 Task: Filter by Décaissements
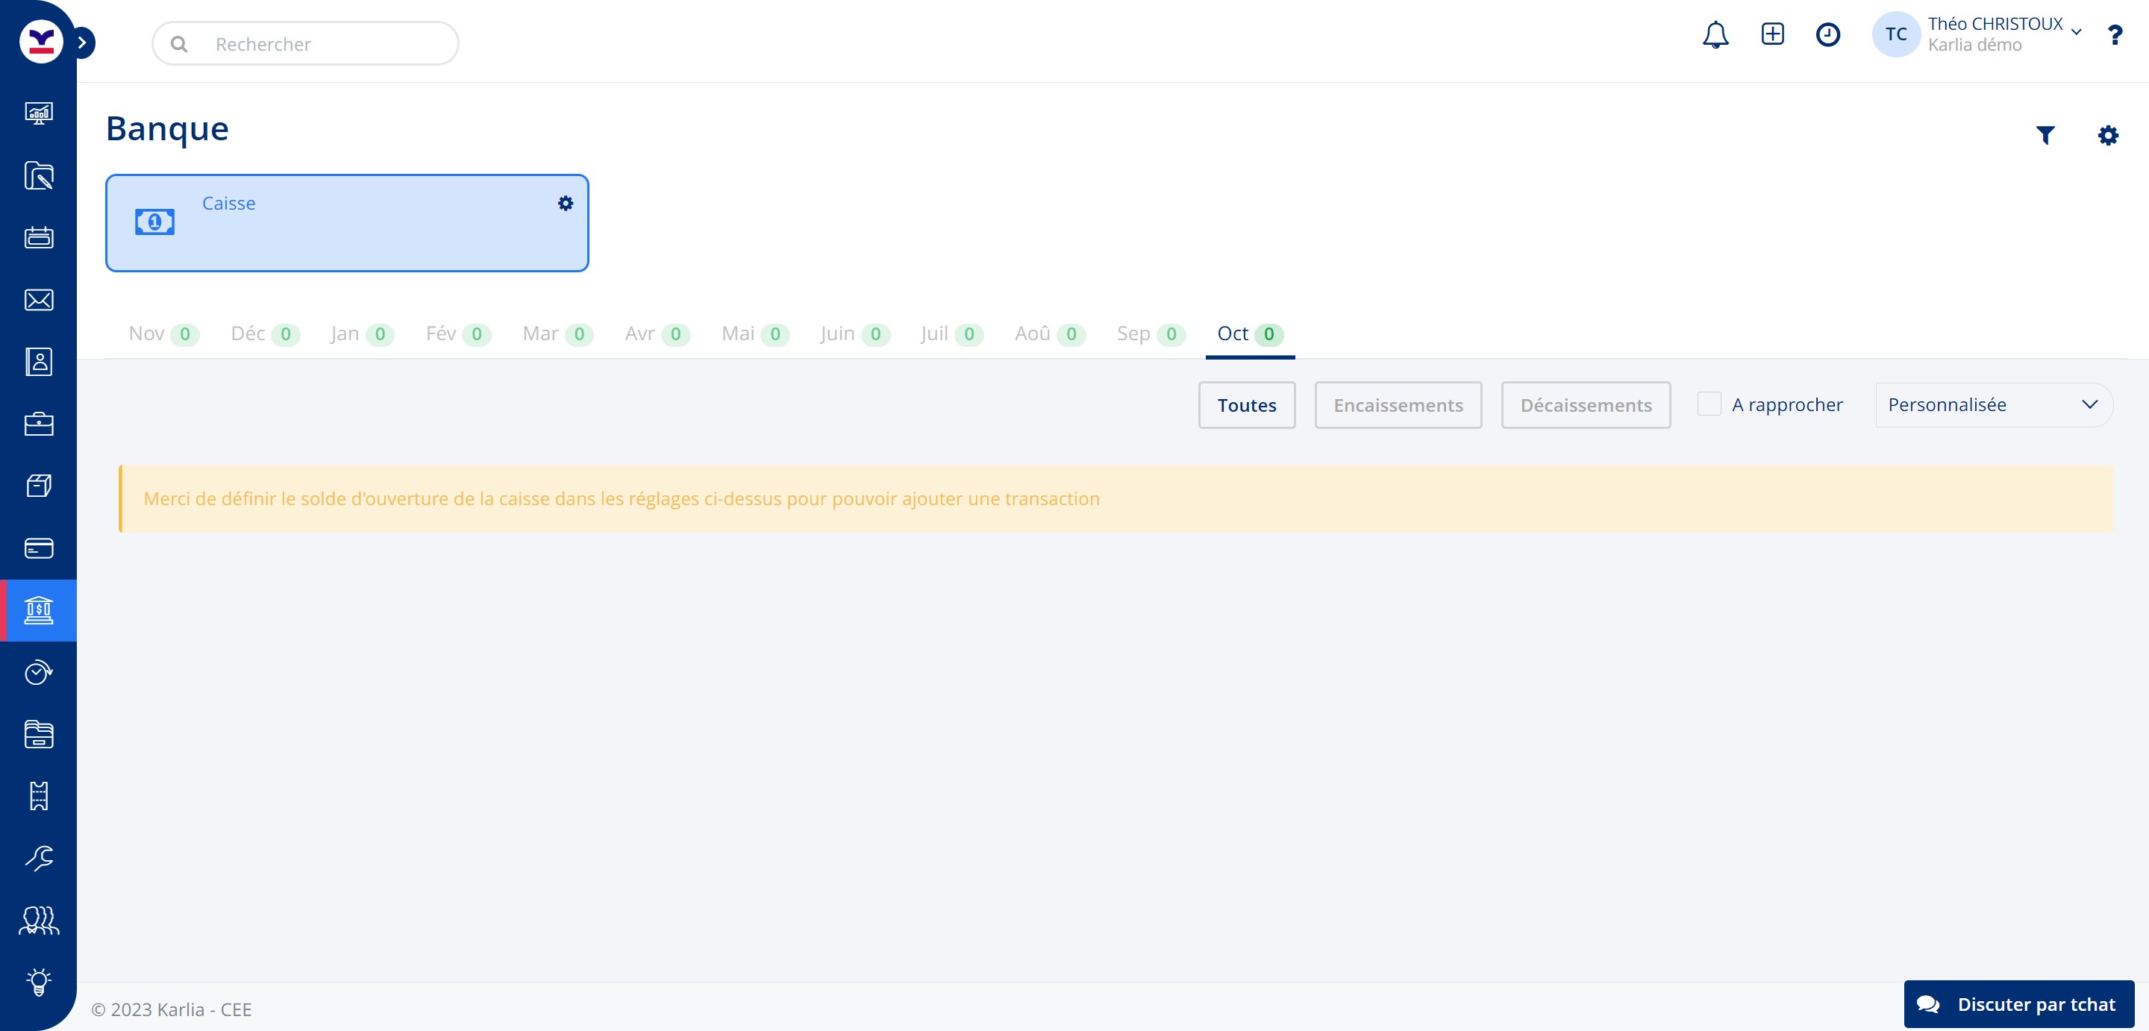coord(1585,405)
